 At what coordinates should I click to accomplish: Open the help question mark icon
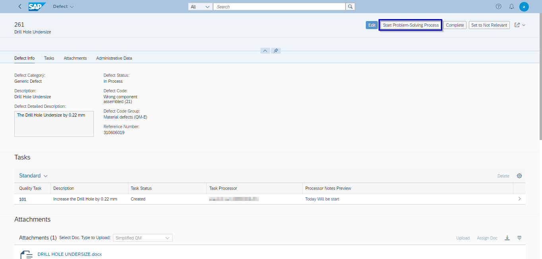[x=498, y=6]
